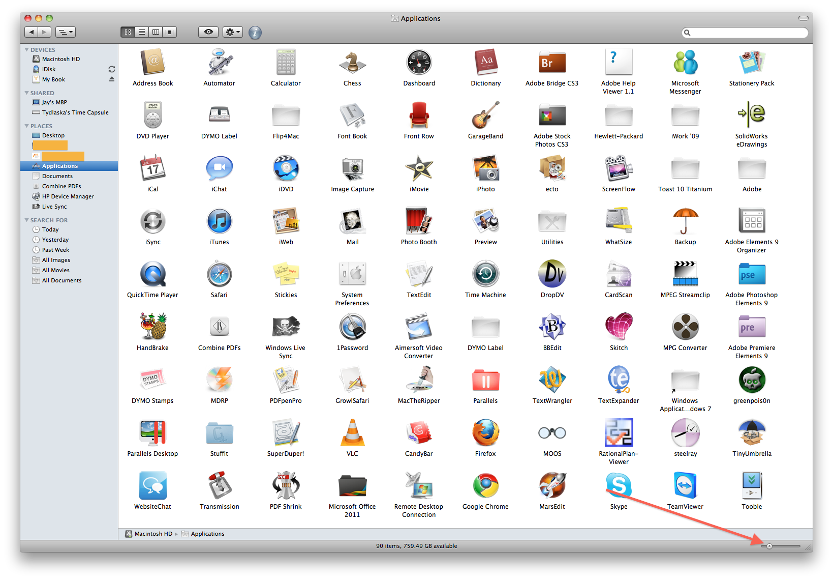The width and height of the screenshot is (833, 580).
Task: Click the Skitch heart icon
Action: click(619, 327)
